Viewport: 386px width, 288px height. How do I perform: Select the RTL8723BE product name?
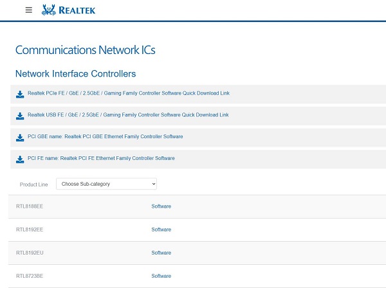pyautogui.click(x=30, y=276)
